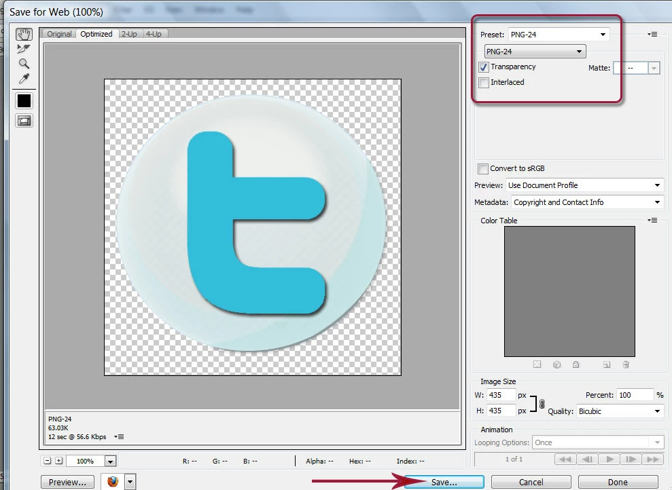672x490 pixels.
Task: Click the Done button
Action: [x=618, y=483]
